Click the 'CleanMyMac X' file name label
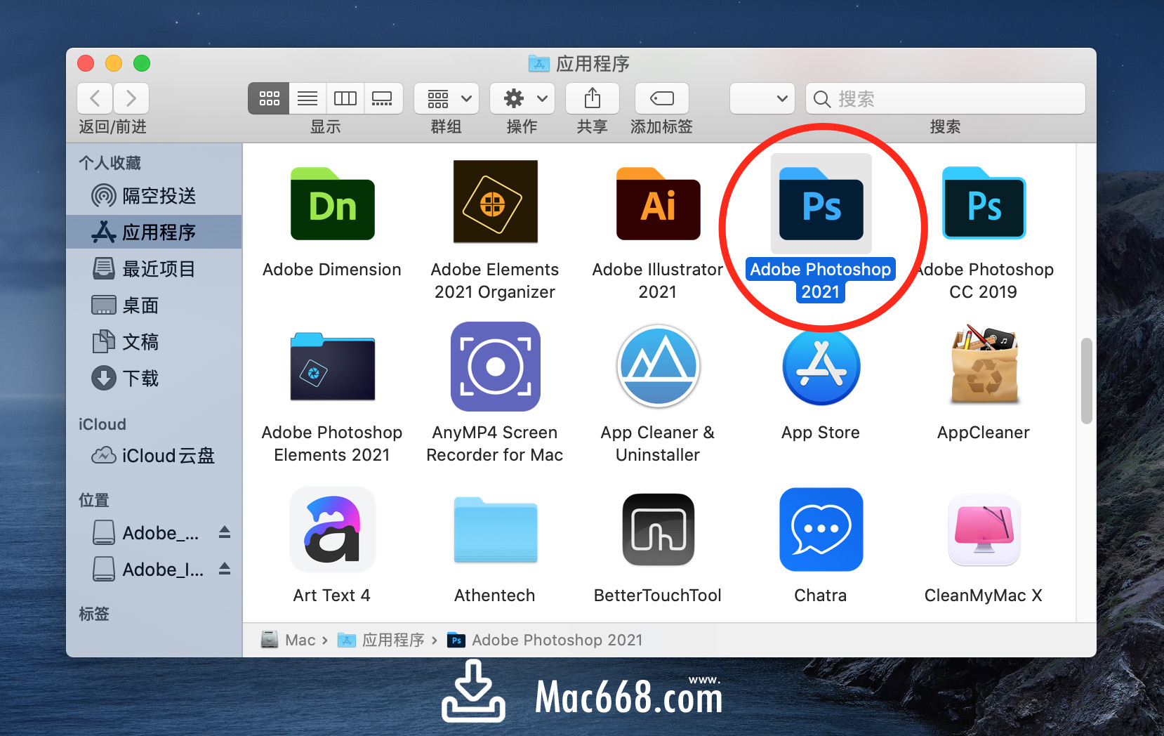The width and height of the screenshot is (1164, 736). (984, 596)
